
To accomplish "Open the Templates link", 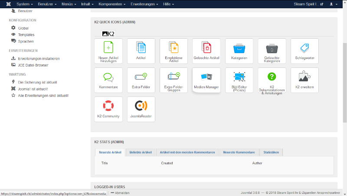I will click(x=26, y=35).
